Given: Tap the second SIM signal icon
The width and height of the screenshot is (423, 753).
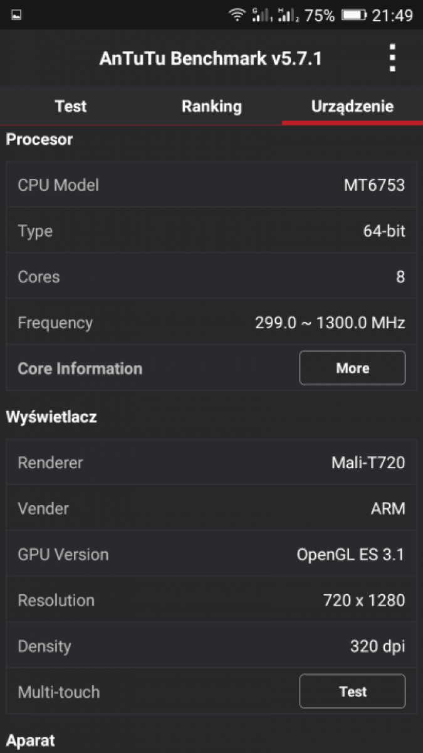Looking at the screenshot, I should click(x=288, y=16).
